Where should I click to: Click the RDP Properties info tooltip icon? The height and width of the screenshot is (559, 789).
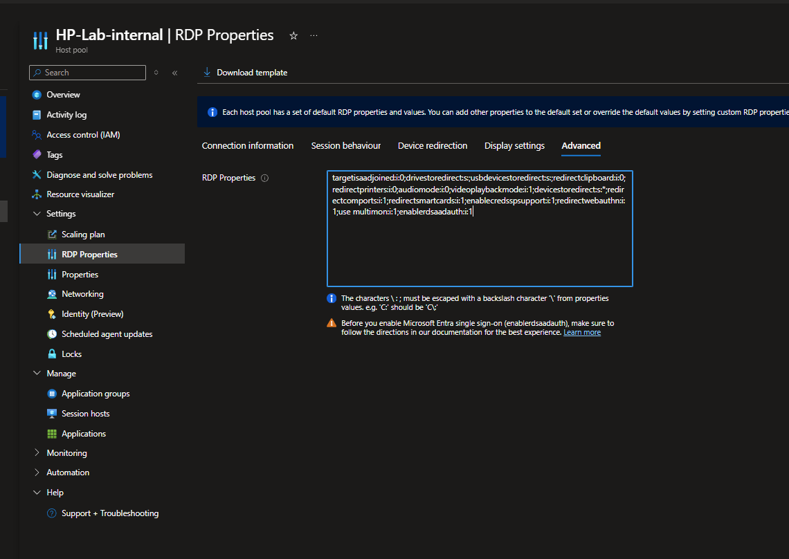[x=264, y=178]
